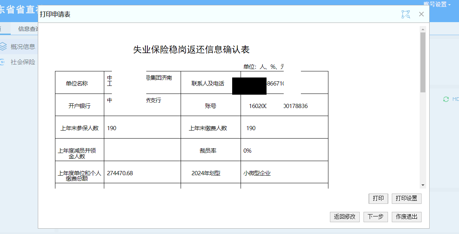Viewport: 459px width, 234px height.
Task: Click the green refresh icon
Action: (x=446, y=99)
